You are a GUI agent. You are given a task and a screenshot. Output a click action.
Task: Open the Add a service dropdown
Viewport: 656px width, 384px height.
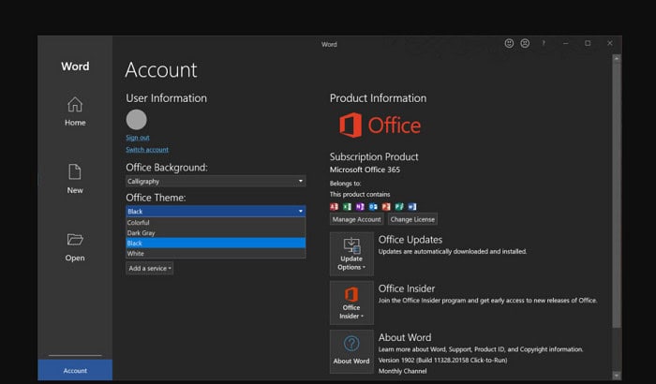coord(149,268)
